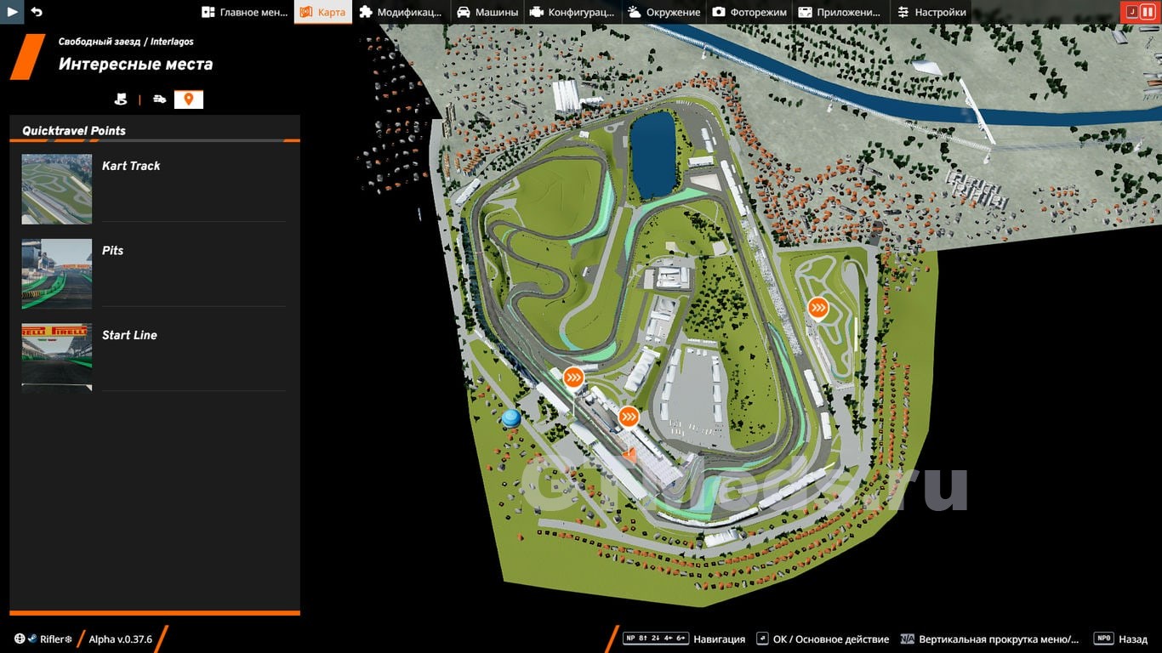Click the kart track marker on map

[x=818, y=307]
